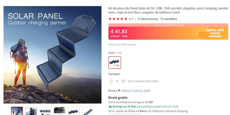Click the Oferta para nuevos usuarios banner

pos(215,33)
